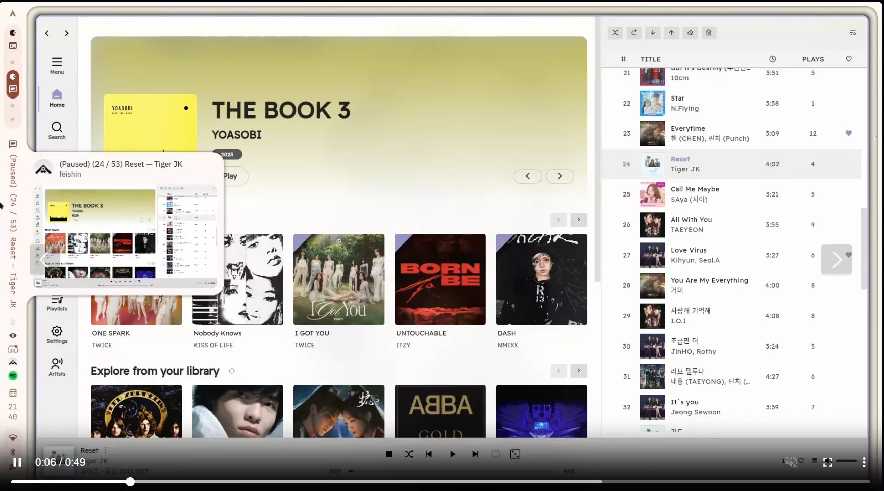Click the trash can icon in the queue toolbar
The height and width of the screenshot is (491, 884).
tap(709, 33)
